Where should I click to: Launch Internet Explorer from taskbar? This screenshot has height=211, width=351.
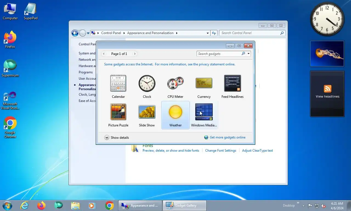pos(24,205)
